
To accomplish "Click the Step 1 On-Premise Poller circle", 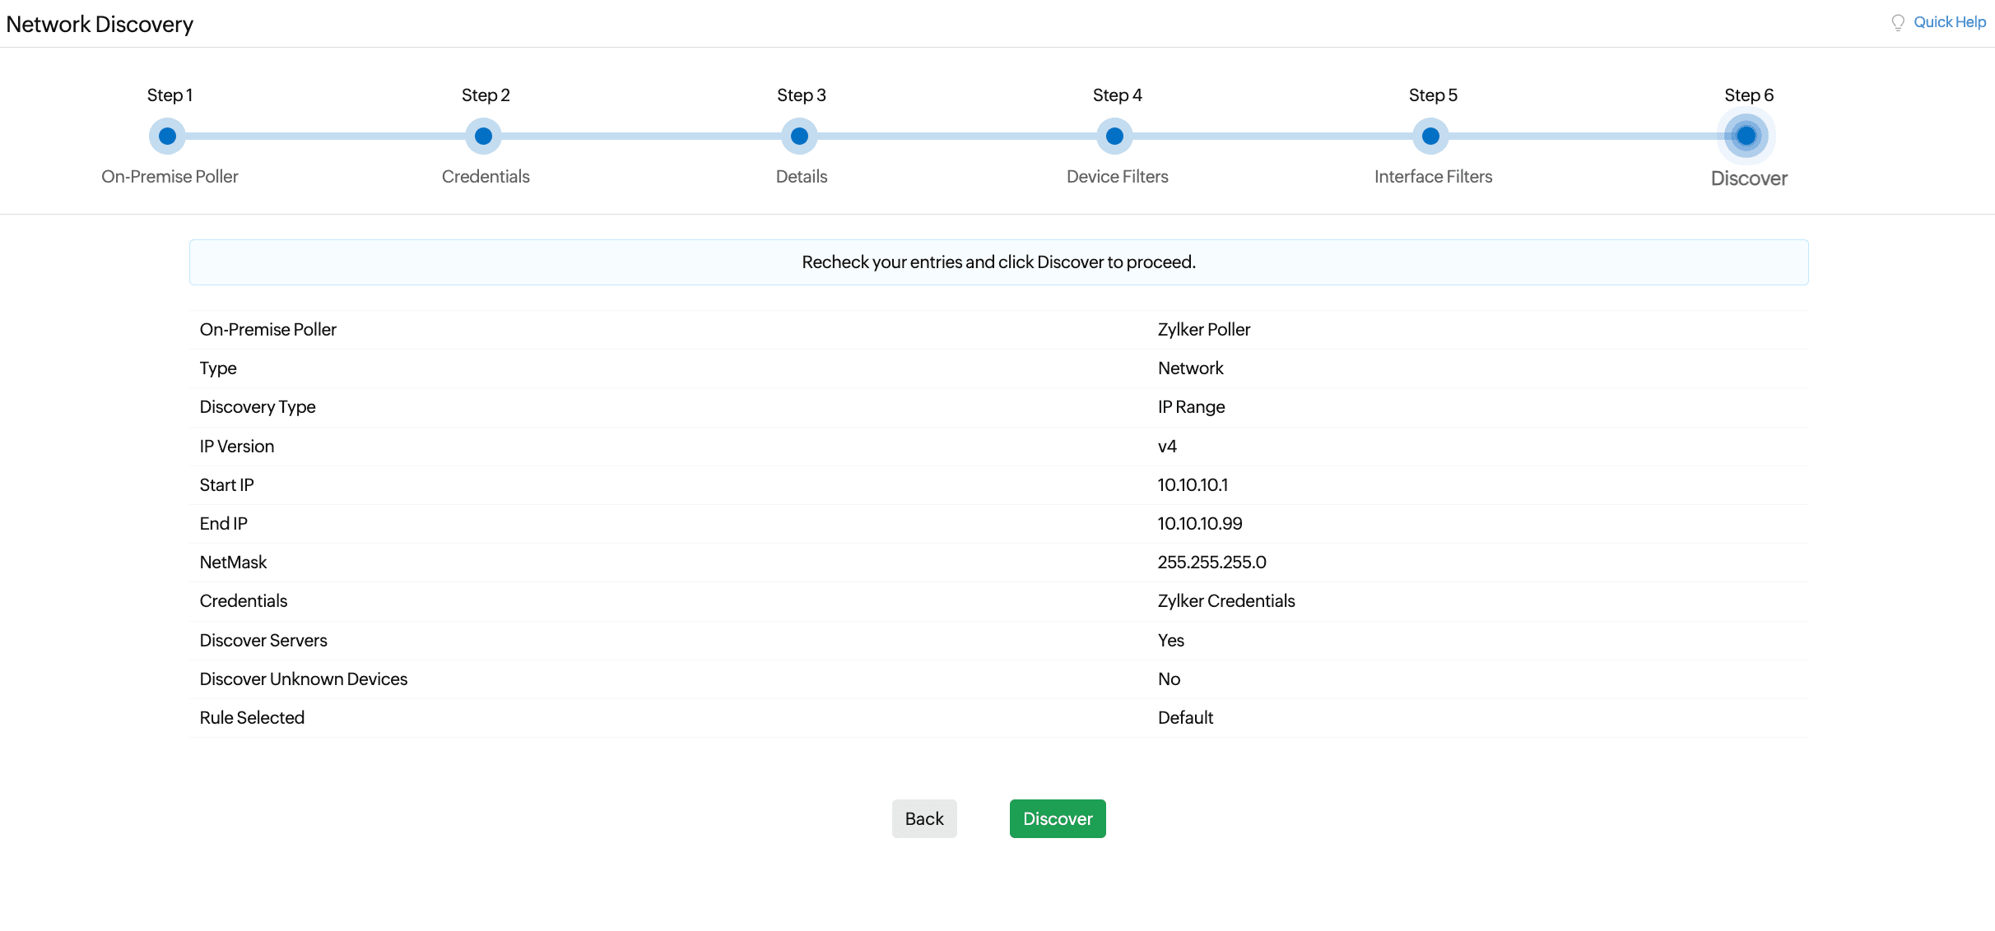I will click(x=167, y=136).
